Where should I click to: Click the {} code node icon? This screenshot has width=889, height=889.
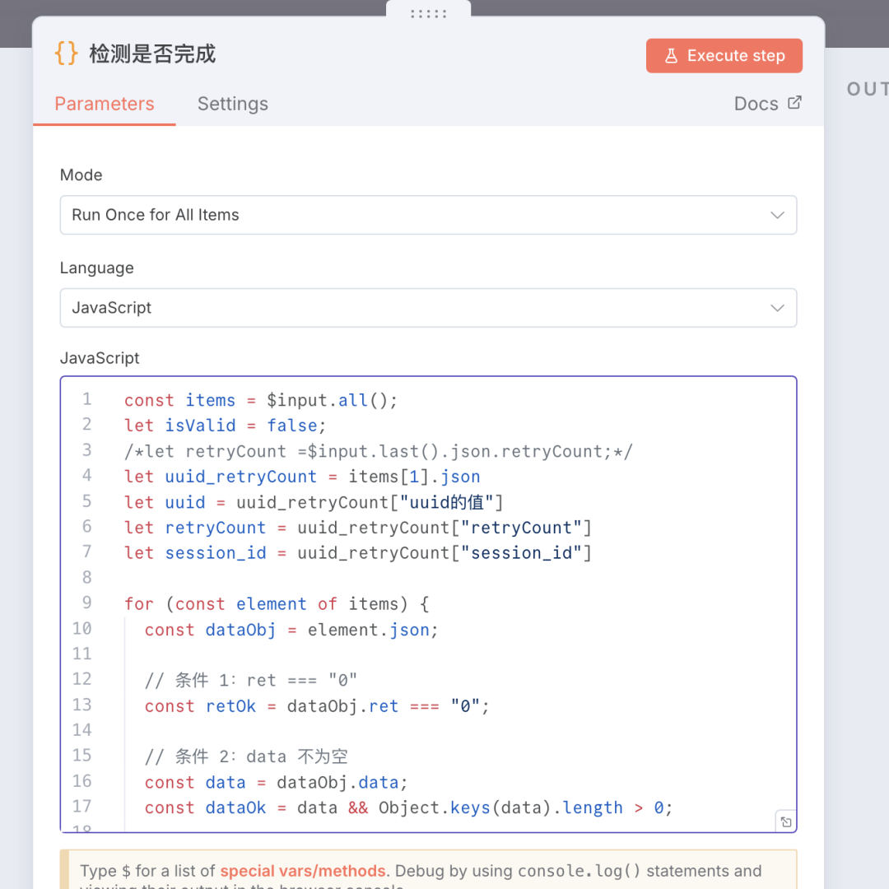(x=66, y=53)
